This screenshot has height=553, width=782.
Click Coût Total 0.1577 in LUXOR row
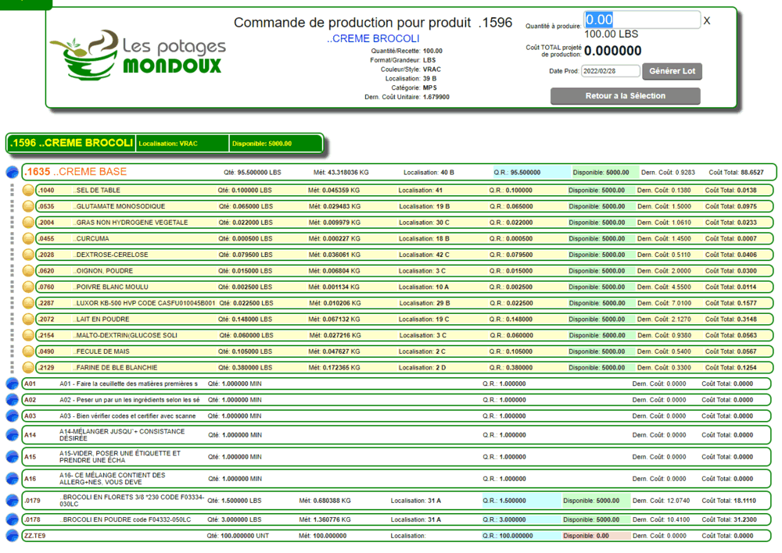pos(730,303)
